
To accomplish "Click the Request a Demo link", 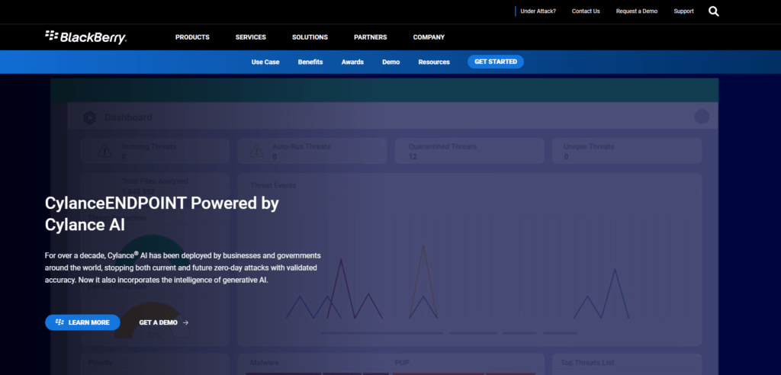I will [636, 11].
